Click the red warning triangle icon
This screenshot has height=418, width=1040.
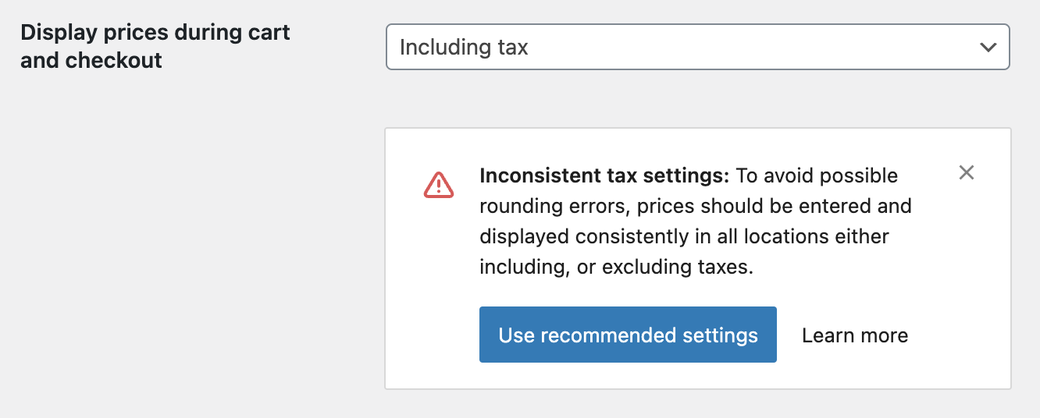pyautogui.click(x=439, y=185)
